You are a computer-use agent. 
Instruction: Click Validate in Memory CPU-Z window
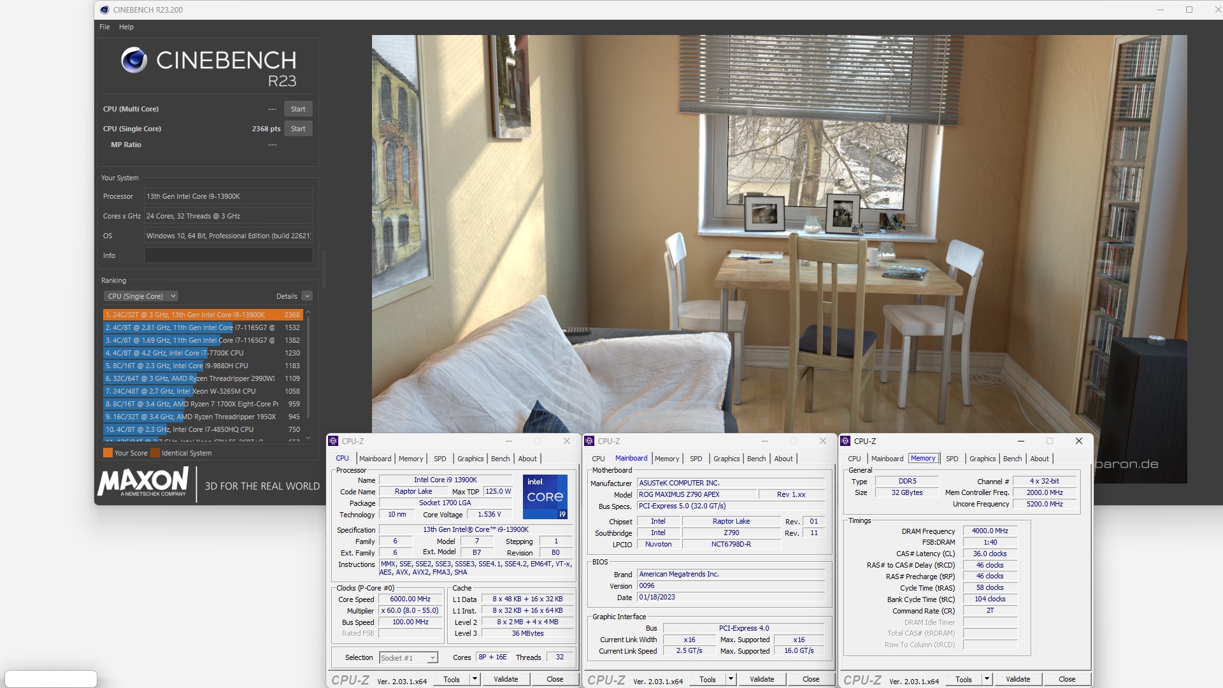(x=1018, y=680)
